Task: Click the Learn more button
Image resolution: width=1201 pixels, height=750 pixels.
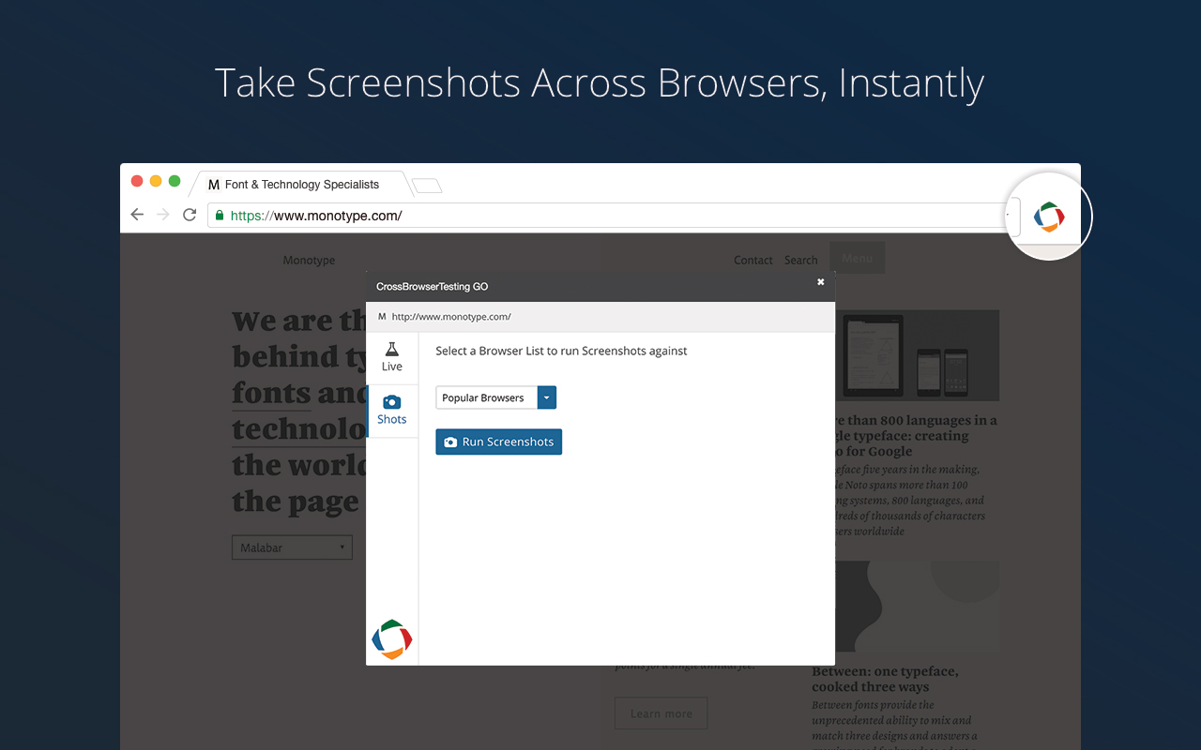Action: [661, 713]
